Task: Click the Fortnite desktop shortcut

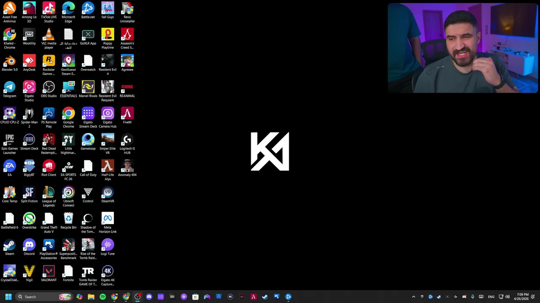Action: click(x=68, y=274)
